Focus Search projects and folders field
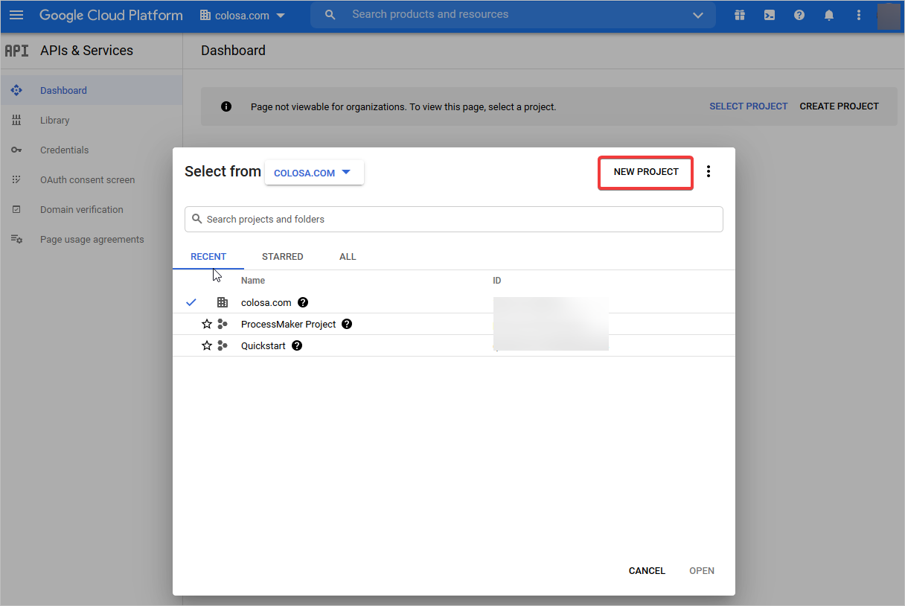This screenshot has width=905, height=606. click(x=454, y=219)
